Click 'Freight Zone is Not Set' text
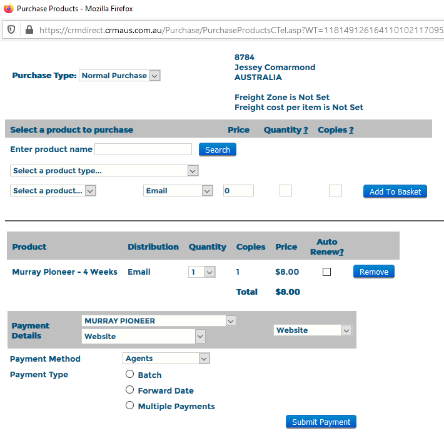The height and width of the screenshot is (443, 444). 282,98
